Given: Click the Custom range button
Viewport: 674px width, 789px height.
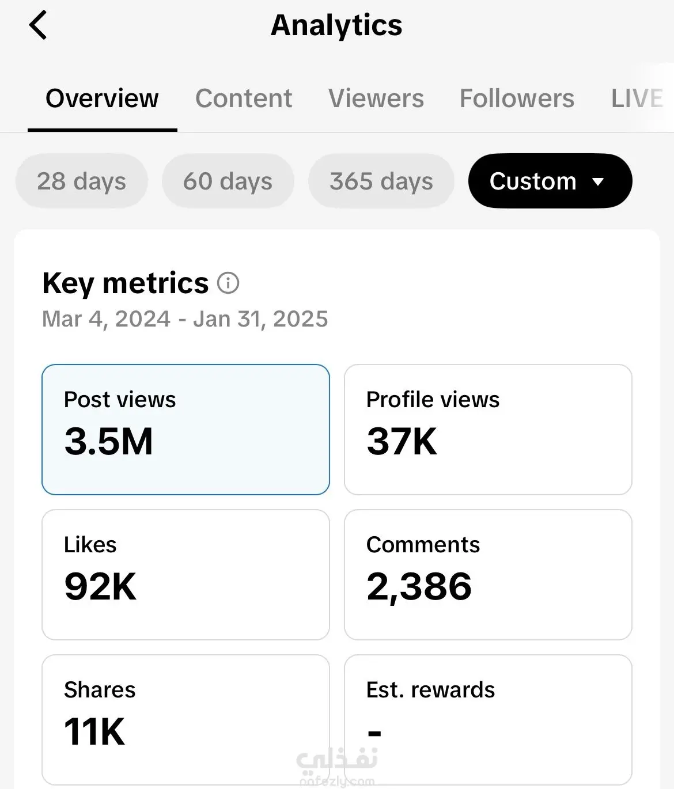Looking at the screenshot, I should point(533,181).
